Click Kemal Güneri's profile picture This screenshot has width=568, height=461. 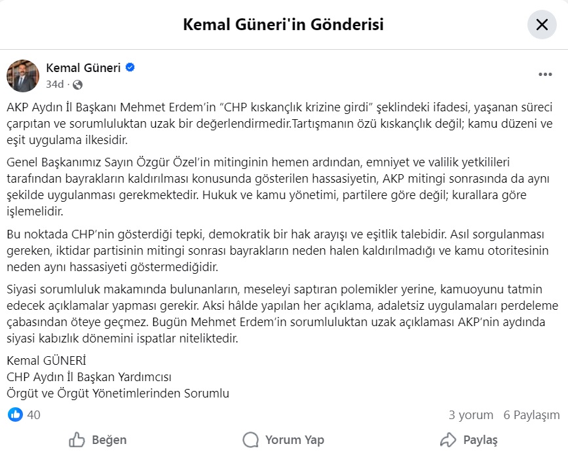[23, 75]
